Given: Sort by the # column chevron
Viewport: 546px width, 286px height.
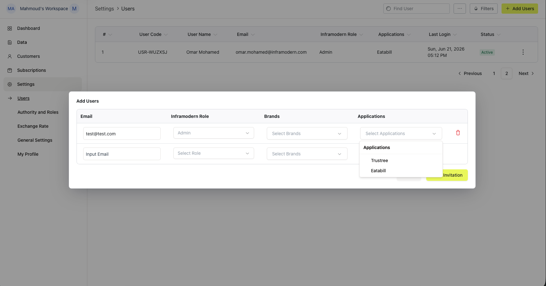Looking at the screenshot, I should pyautogui.click(x=110, y=35).
